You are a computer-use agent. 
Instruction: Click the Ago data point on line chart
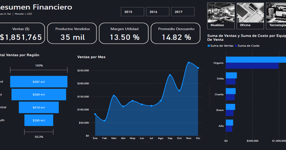(x=161, y=101)
